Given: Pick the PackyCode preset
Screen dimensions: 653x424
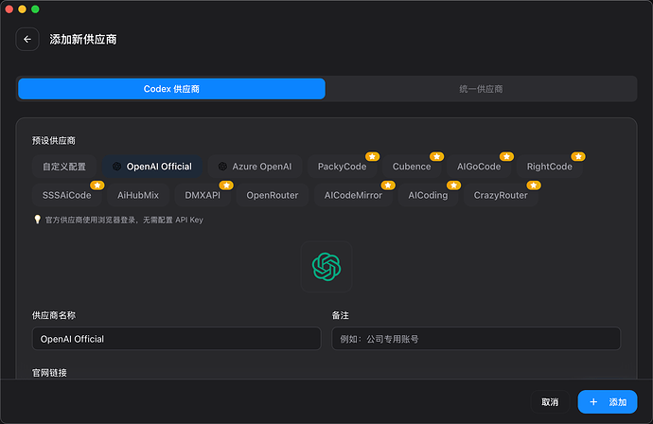Looking at the screenshot, I should click(342, 167).
